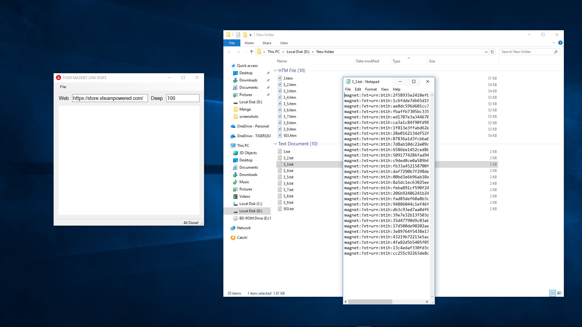Click the Name column header to sort files
The image size is (582, 327).
click(282, 61)
